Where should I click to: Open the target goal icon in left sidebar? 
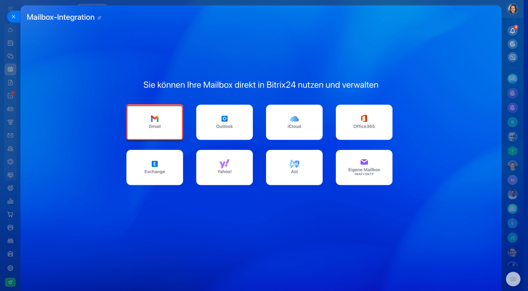[10, 188]
